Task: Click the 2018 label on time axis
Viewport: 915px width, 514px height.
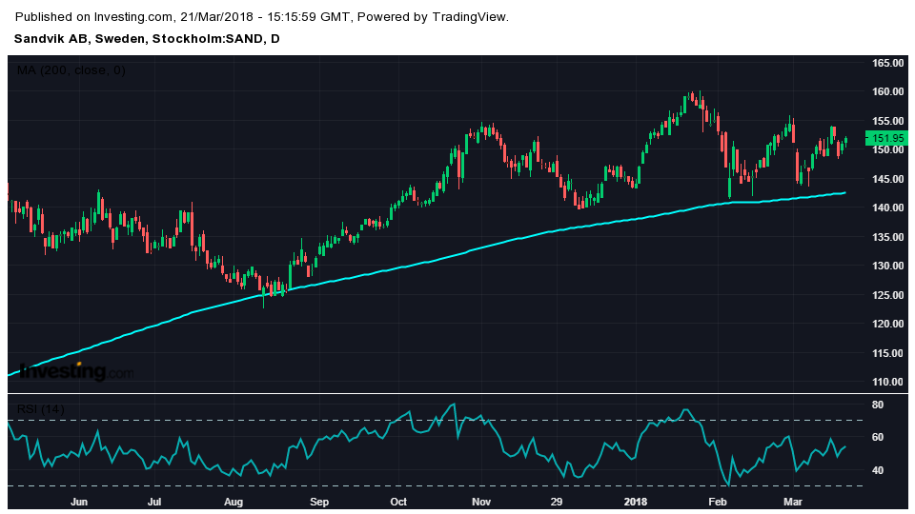Action: coord(636,502)
